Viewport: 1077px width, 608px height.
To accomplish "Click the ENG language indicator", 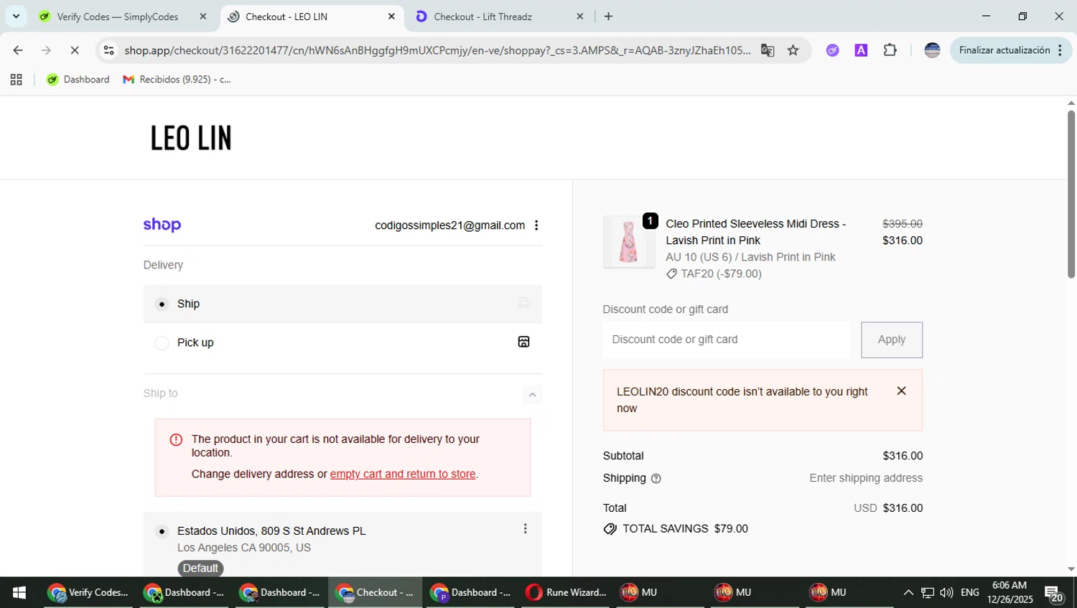I will click(970, 593).
